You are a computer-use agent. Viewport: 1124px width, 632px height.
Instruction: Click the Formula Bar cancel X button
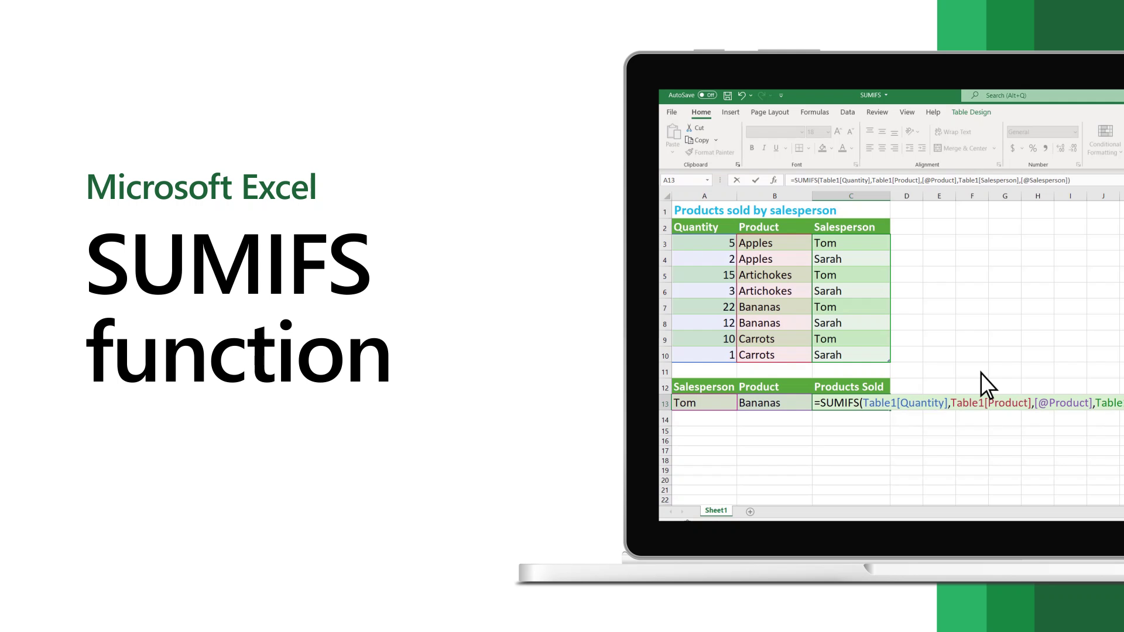[x=736, y=180]
